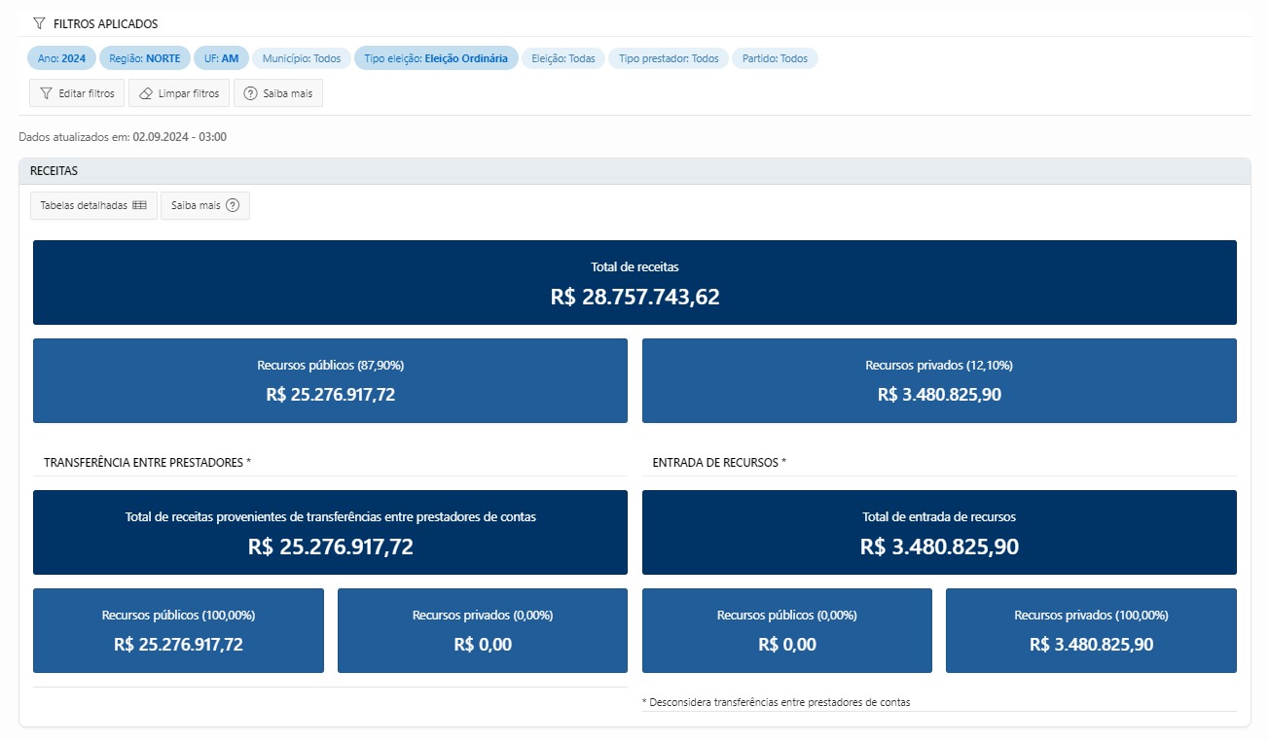Click the question icon in Receitas Saiba mais
This screenshot has width=1269, height=741.
pos(232,206)
